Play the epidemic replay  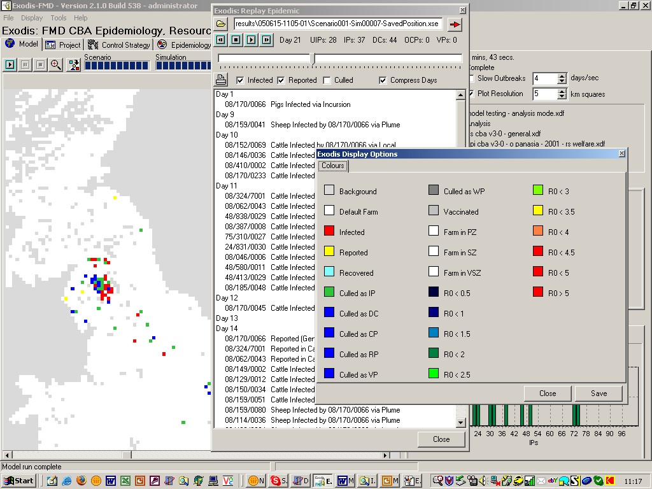[251, 40]
